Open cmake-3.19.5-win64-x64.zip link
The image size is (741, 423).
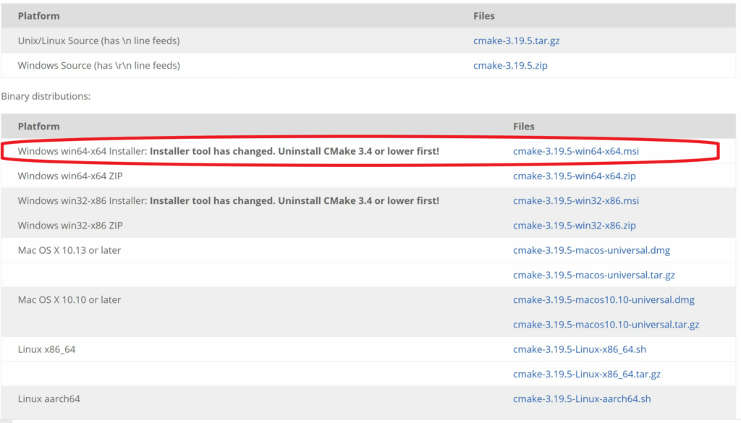pos(574,176)
